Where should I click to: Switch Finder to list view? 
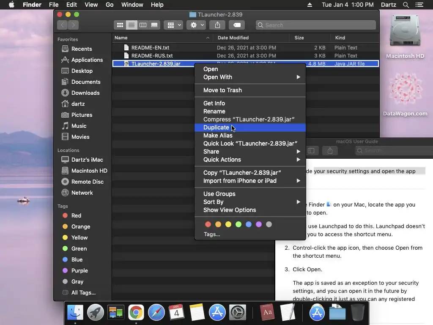pyautogui.click(x=132, y=25)
